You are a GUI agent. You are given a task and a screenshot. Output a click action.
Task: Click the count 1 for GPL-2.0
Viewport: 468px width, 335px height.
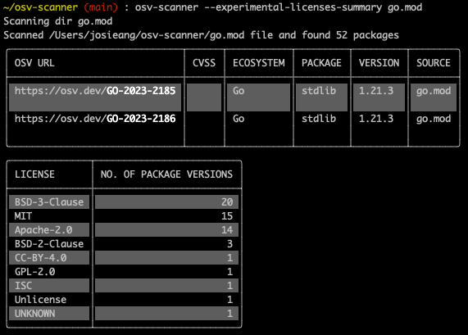(x=229, y=271)
